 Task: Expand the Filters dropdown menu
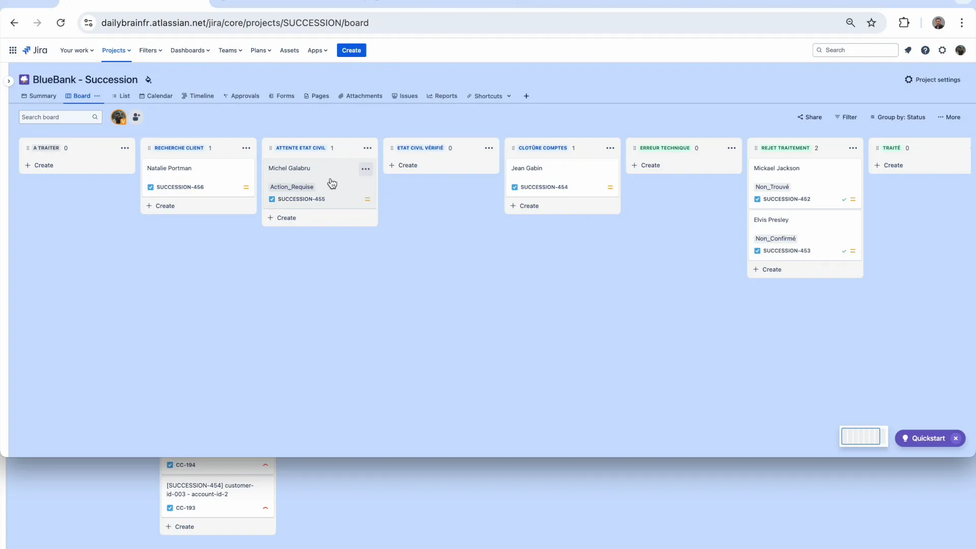150,50
